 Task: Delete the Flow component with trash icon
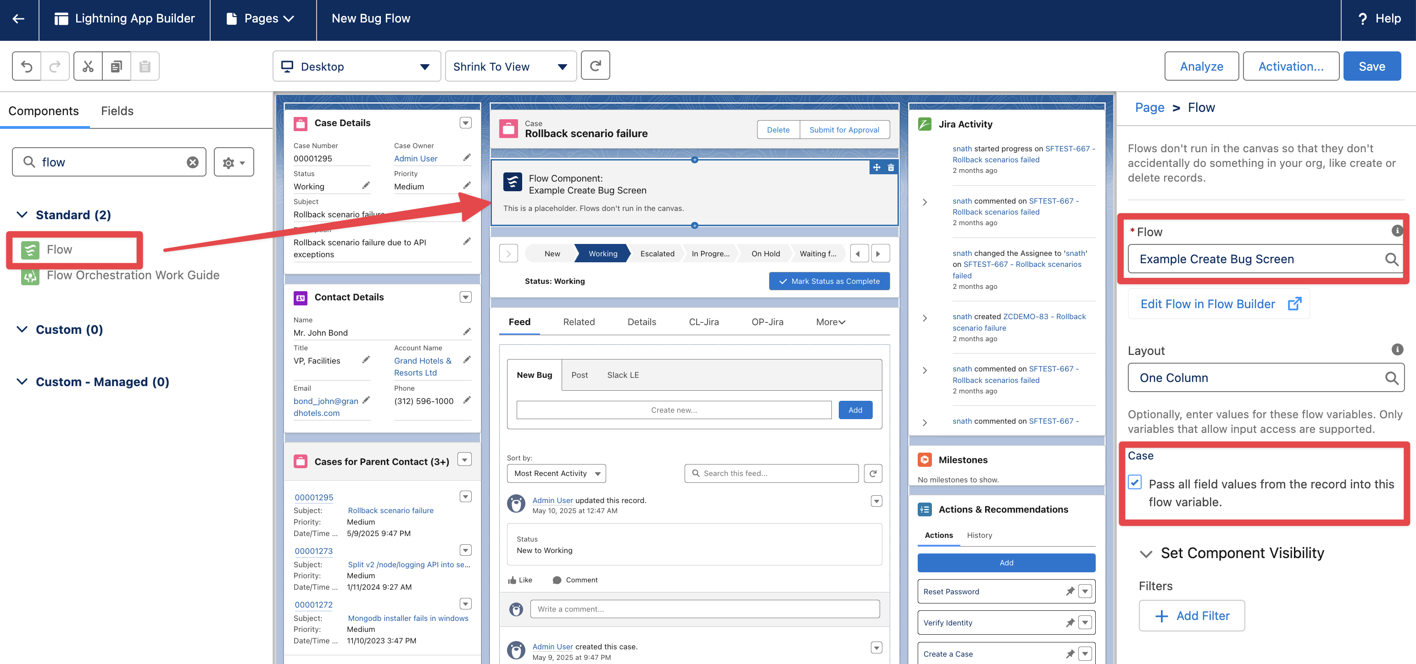coord(891,167)
